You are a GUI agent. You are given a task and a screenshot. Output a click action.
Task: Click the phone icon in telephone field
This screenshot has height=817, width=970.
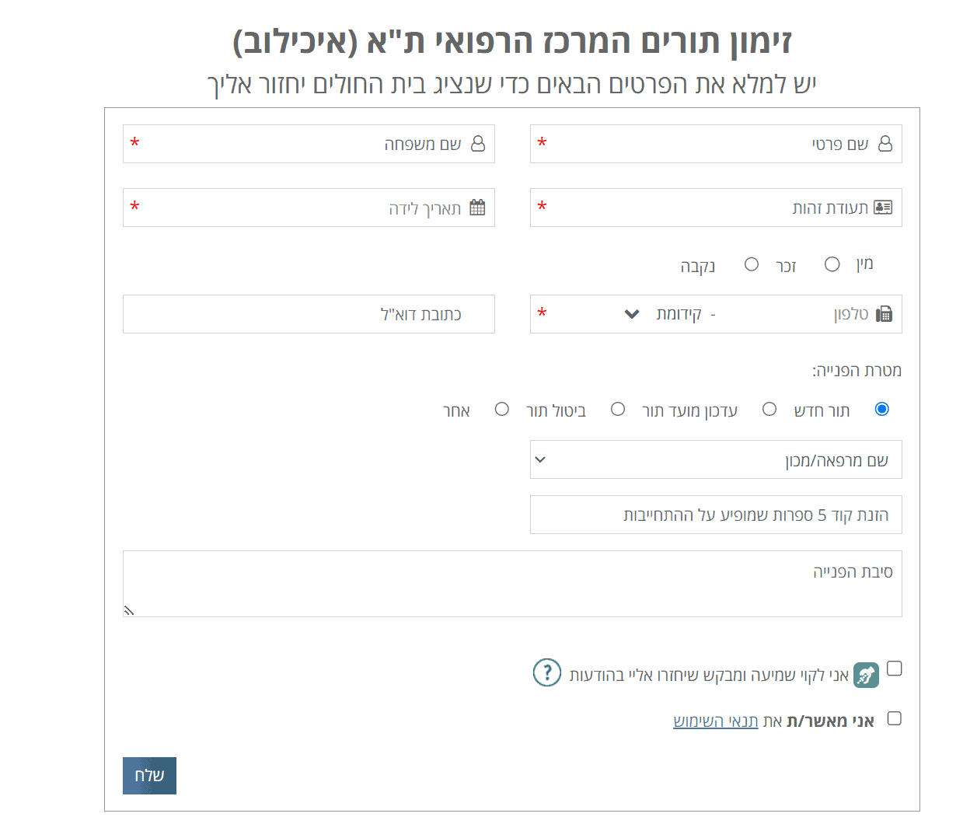[884, 314]
